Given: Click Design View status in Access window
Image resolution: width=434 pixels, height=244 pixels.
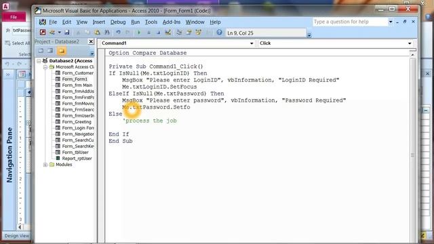Looking at the screenshot, I should (16, 236).
